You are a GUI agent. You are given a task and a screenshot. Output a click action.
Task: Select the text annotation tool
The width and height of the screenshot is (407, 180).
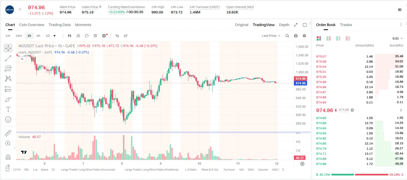[x=8, y=109]
